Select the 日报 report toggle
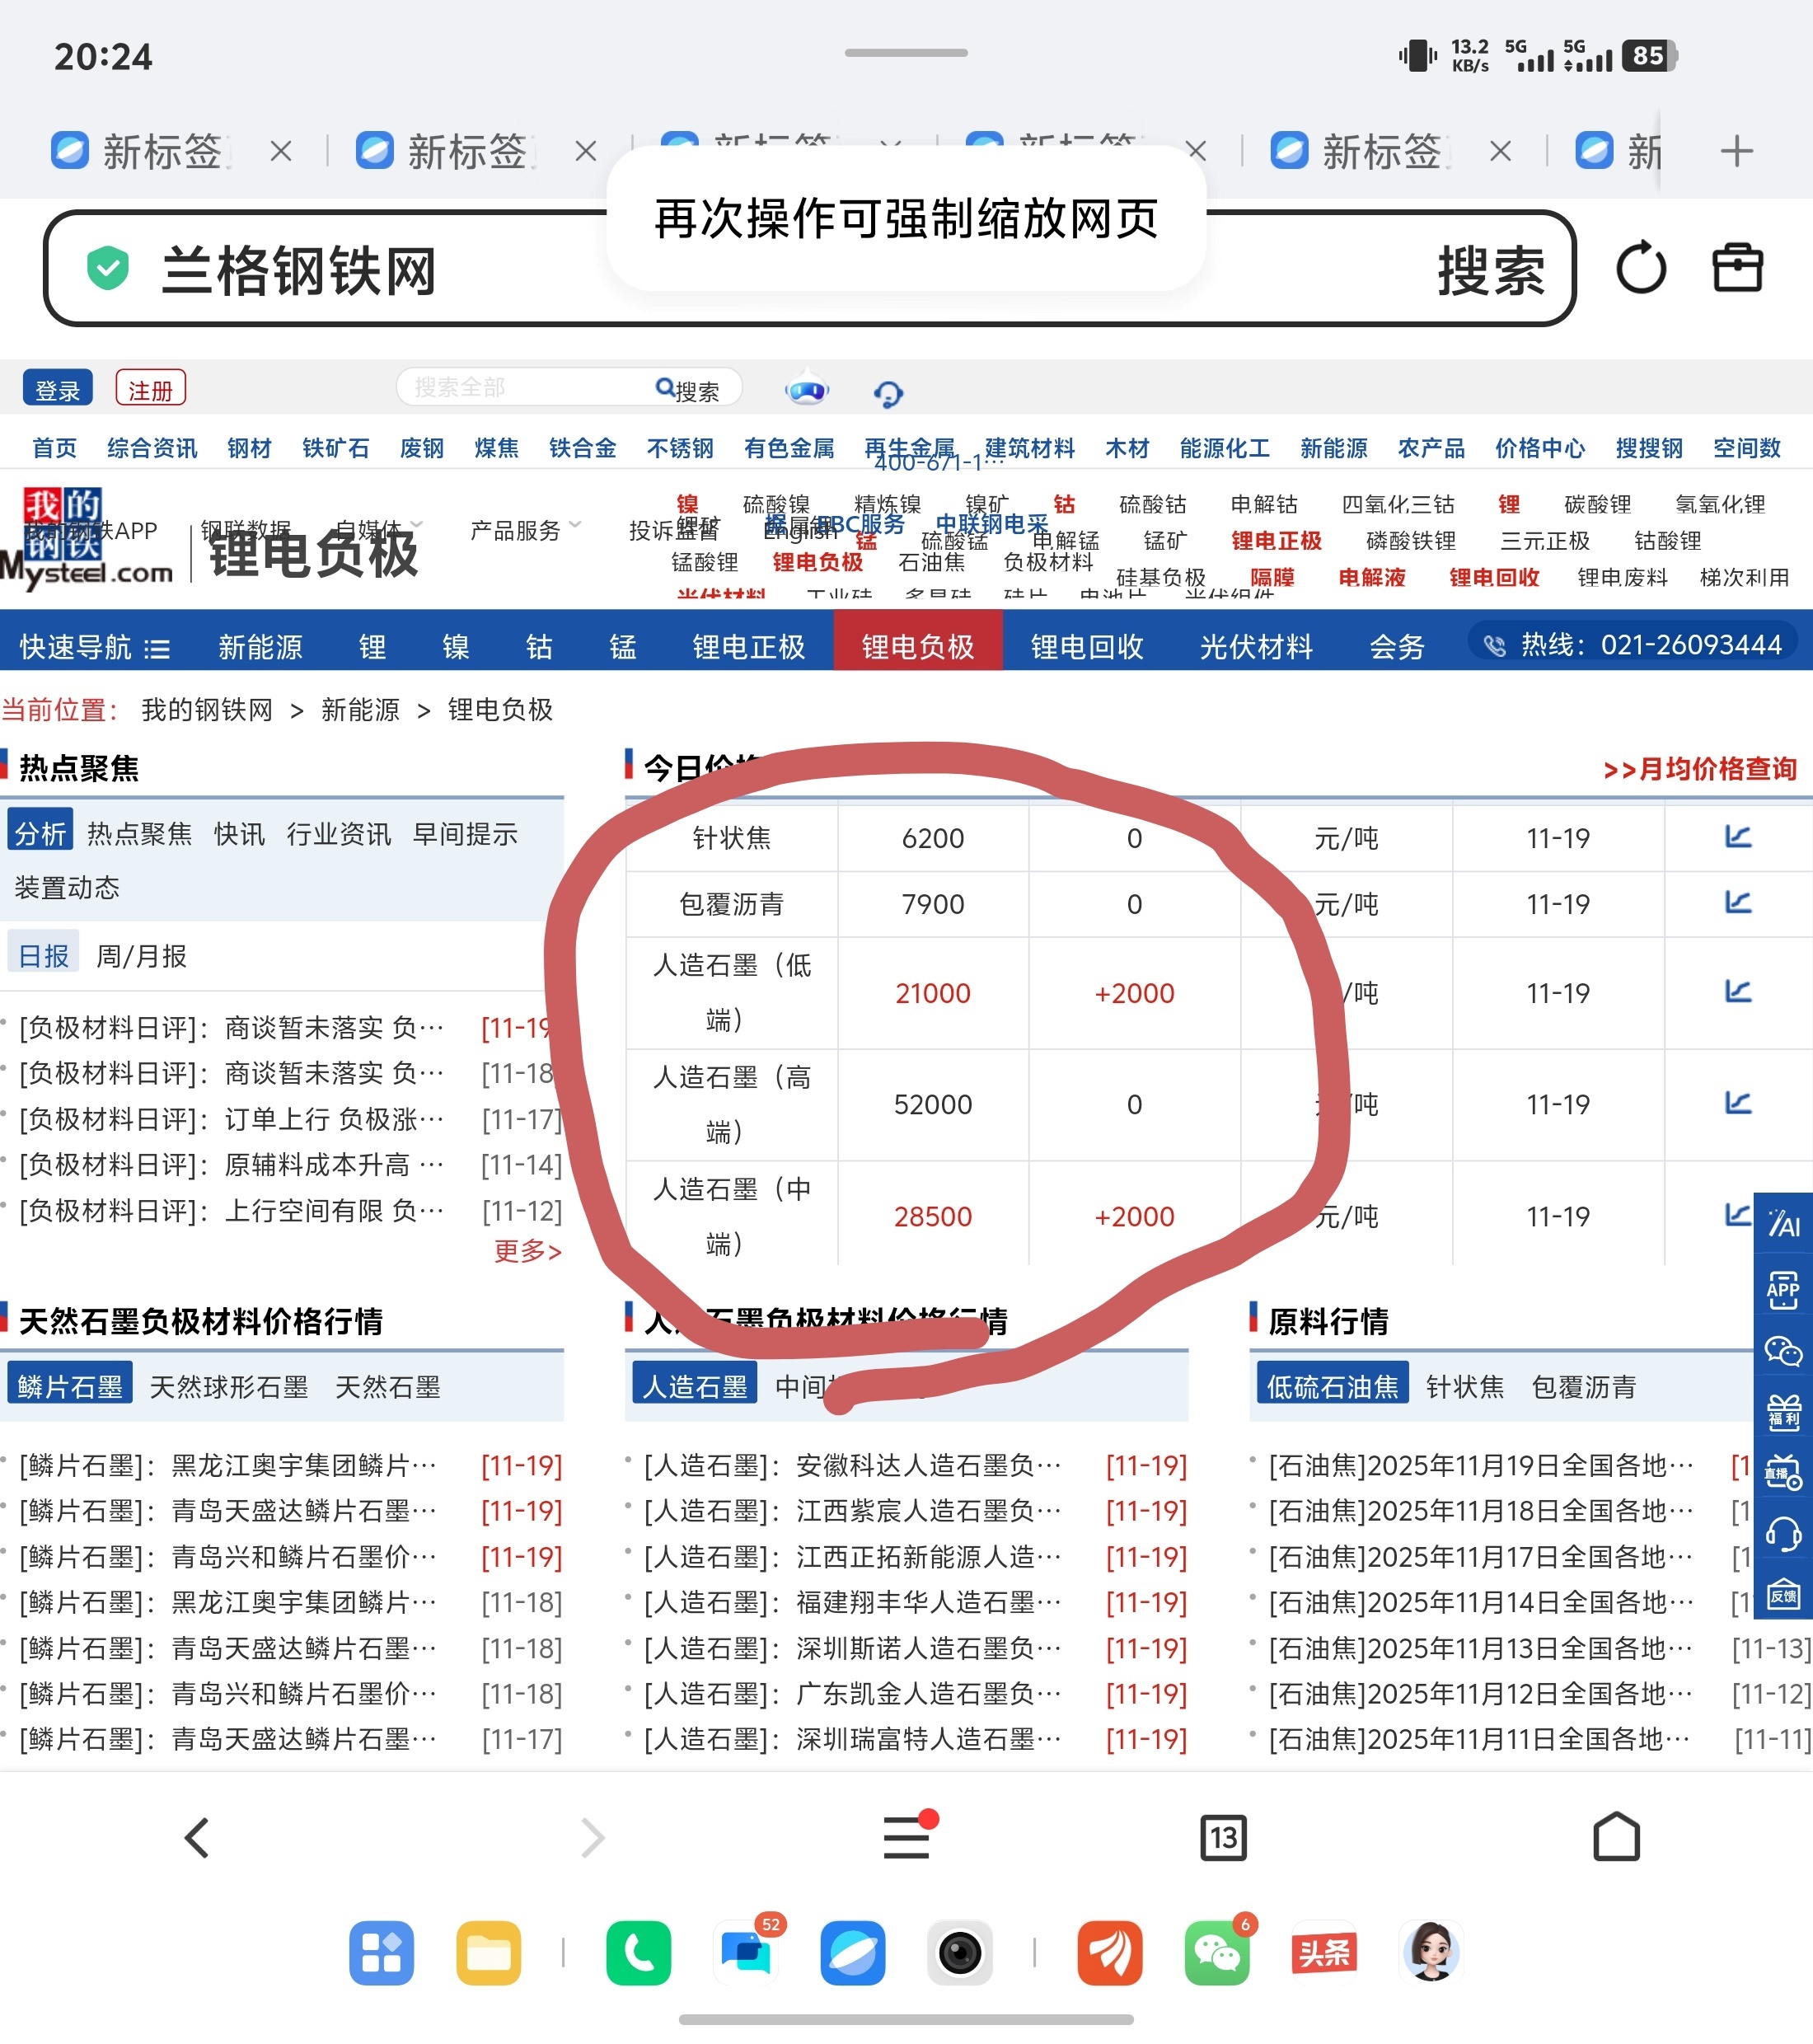 click(44, 956)
